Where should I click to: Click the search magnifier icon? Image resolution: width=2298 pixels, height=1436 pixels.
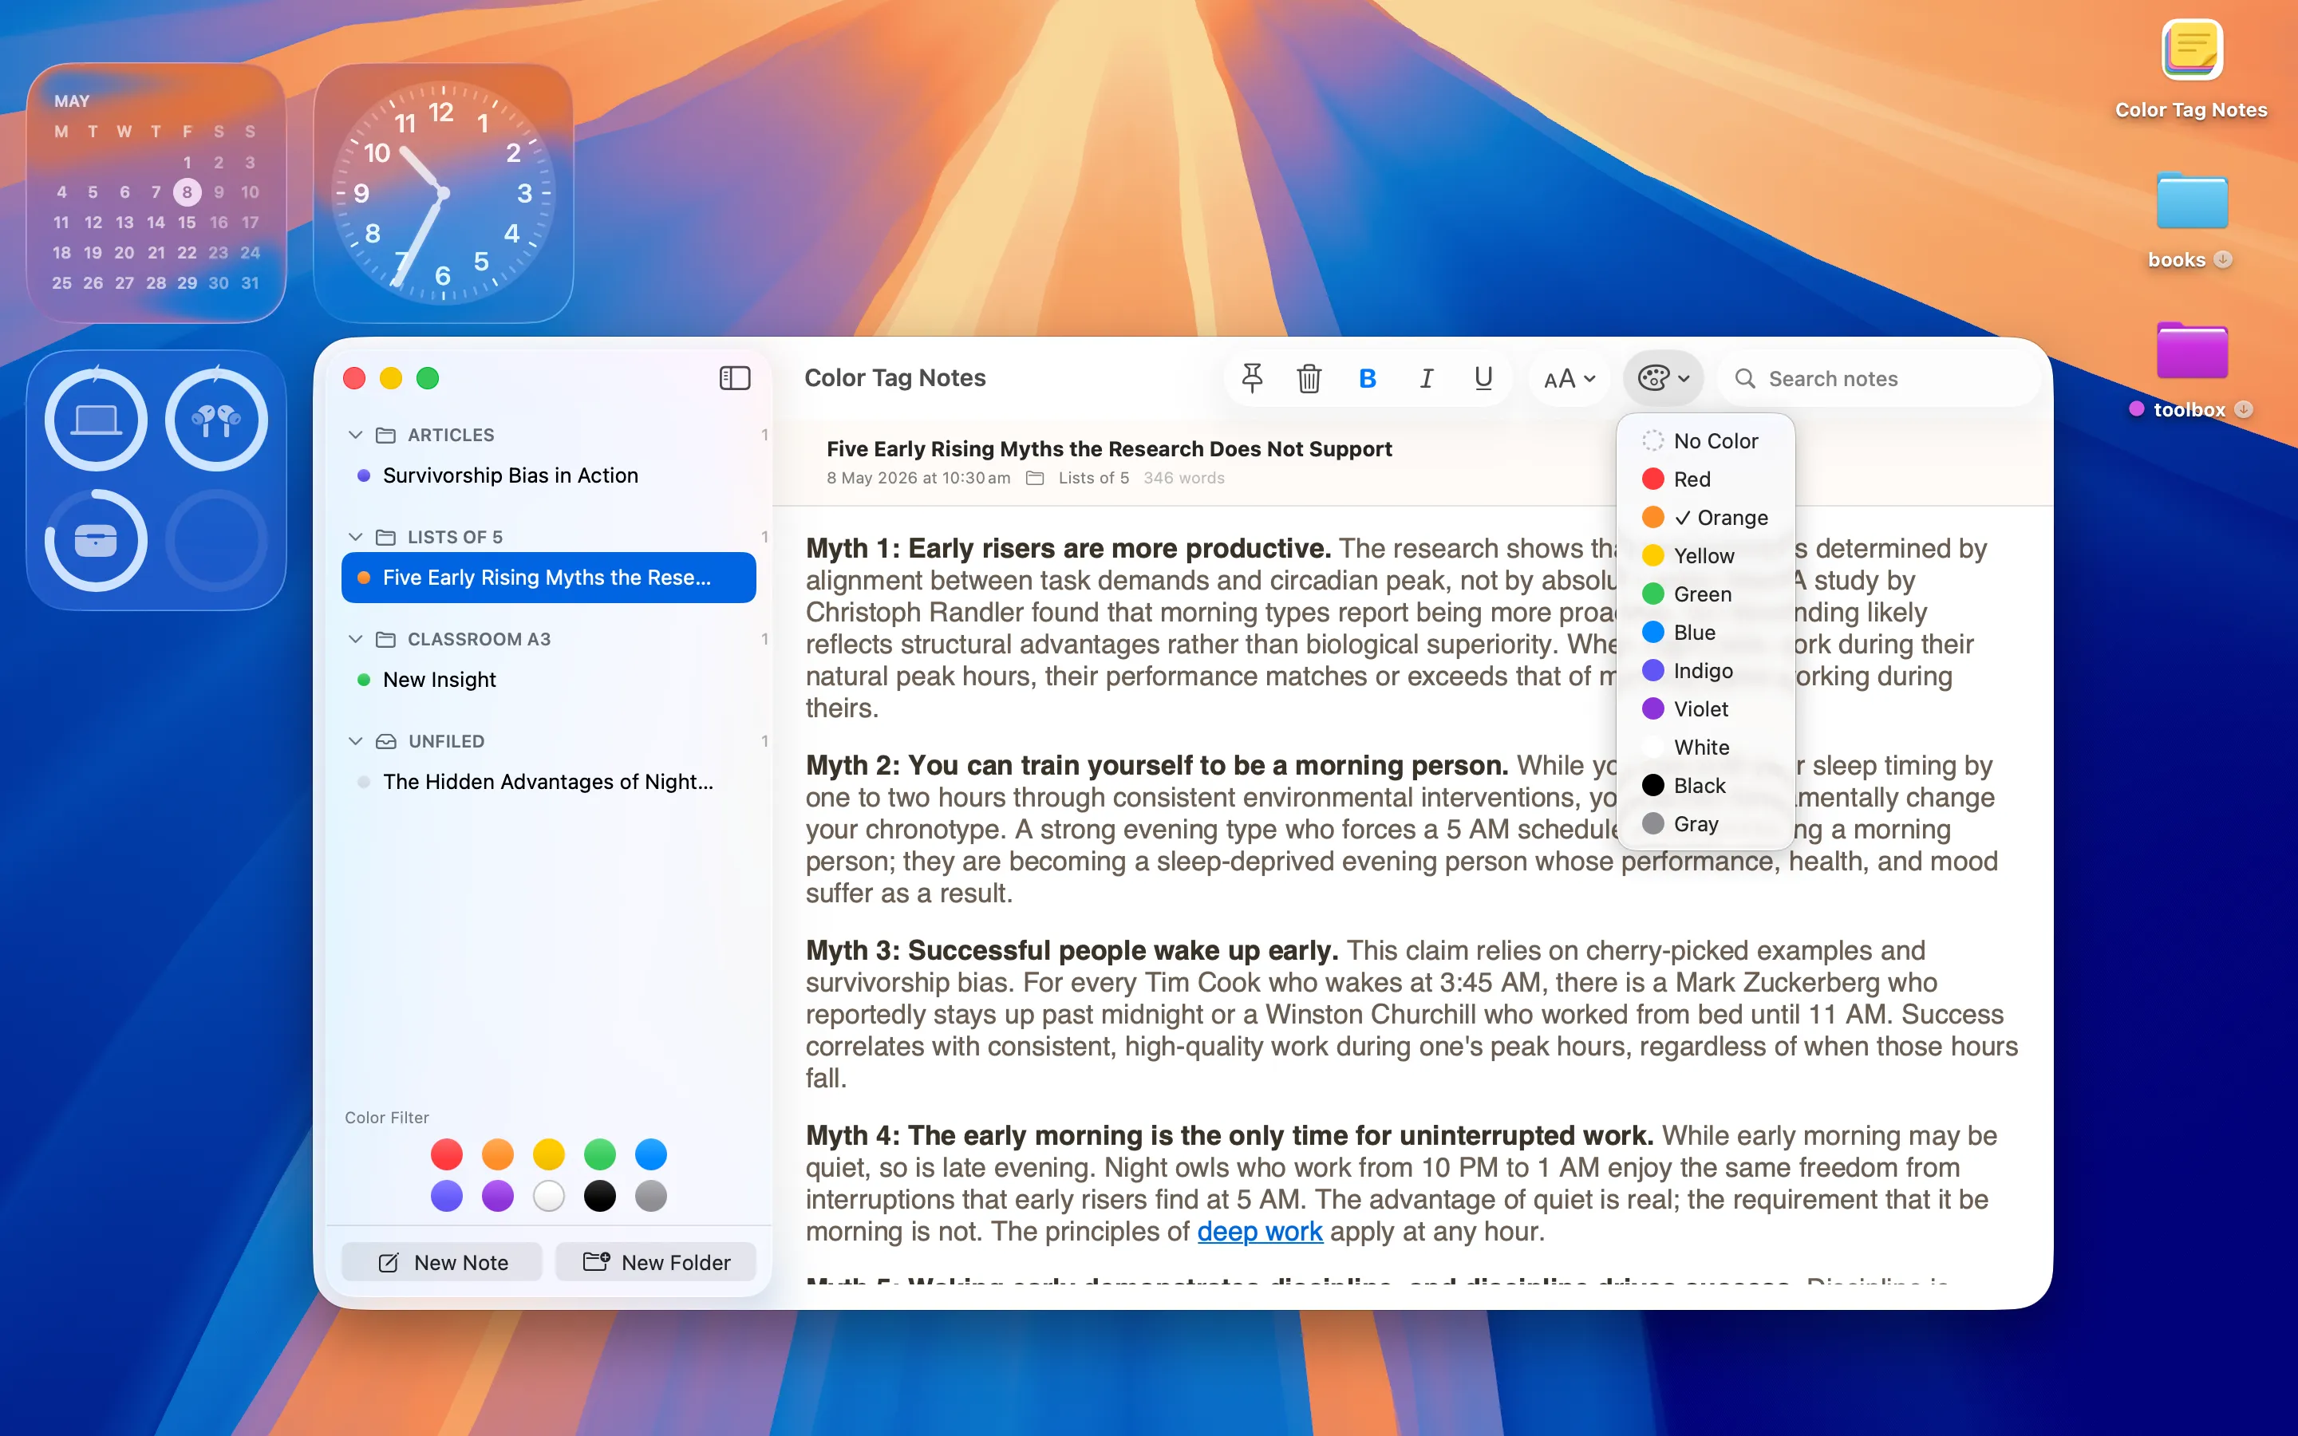coord(1744,378)
